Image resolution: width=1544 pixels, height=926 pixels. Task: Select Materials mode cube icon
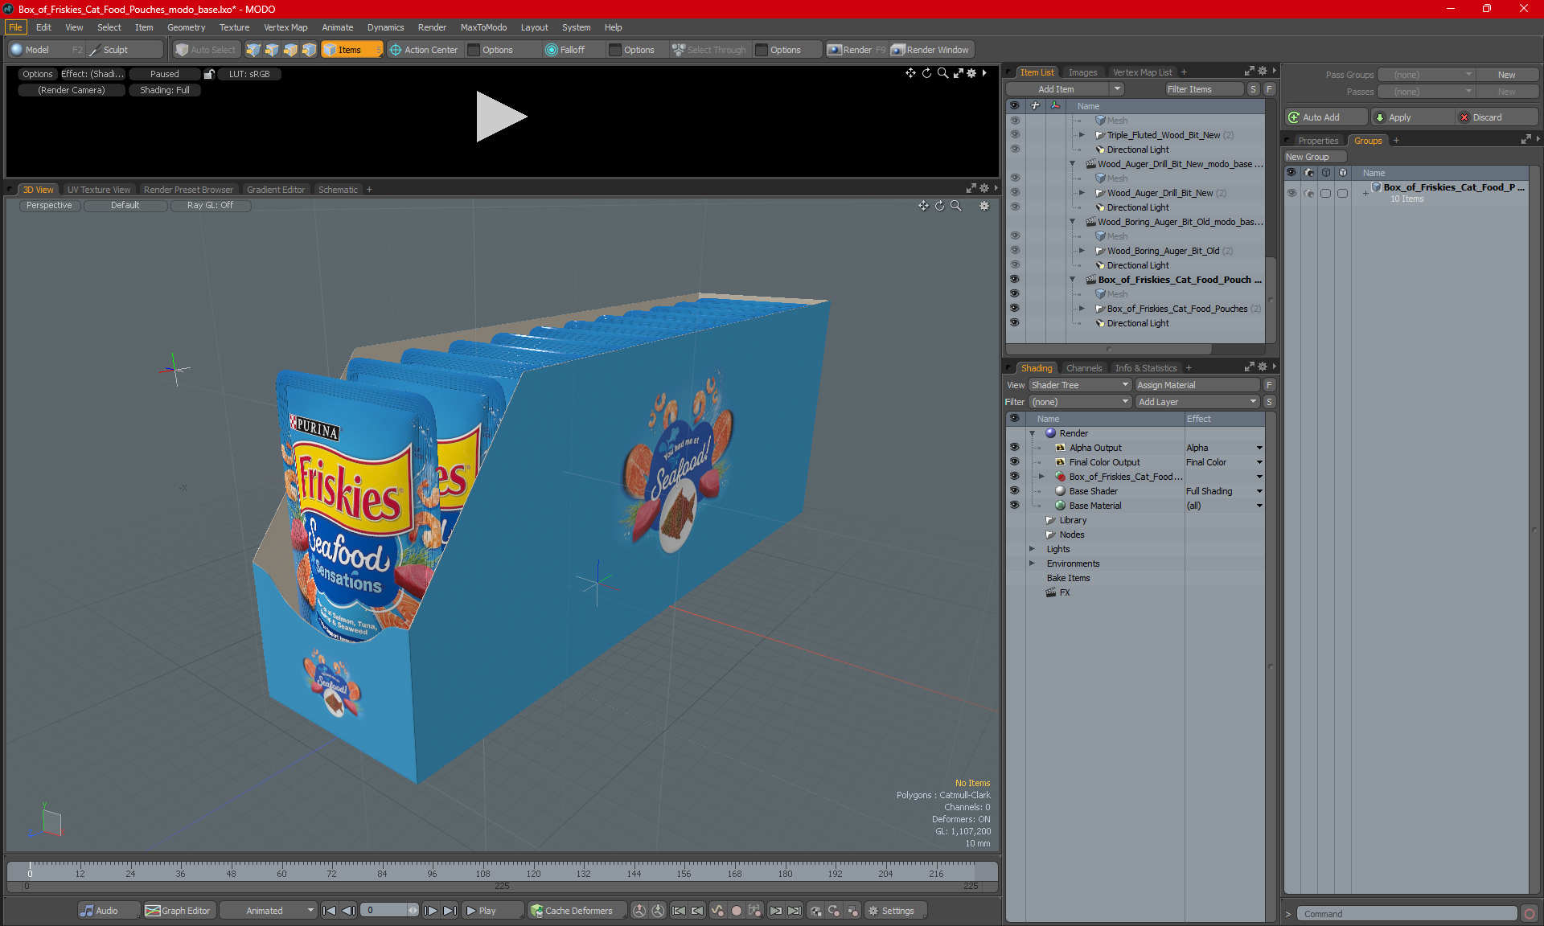click(x=309, y=50)
